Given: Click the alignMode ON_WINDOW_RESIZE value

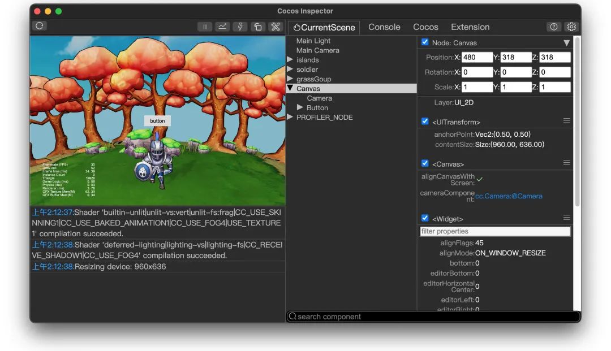Looking at the screenshot, I should pos(510,253).
